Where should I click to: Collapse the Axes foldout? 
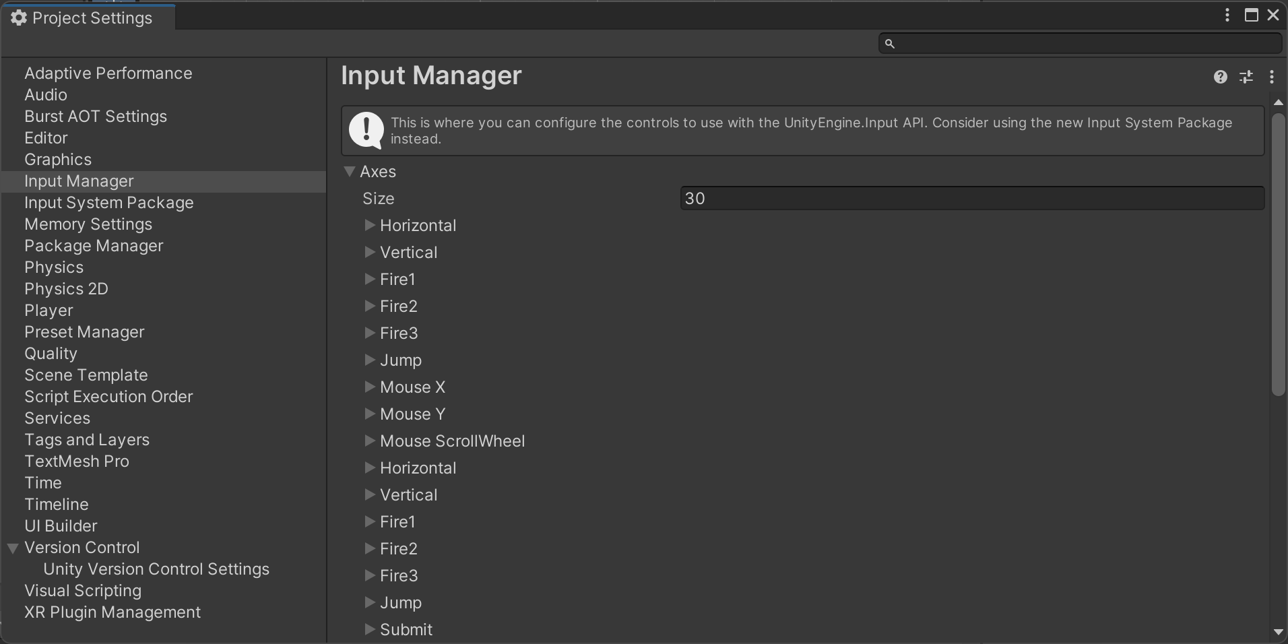click(x=350, y=171)
